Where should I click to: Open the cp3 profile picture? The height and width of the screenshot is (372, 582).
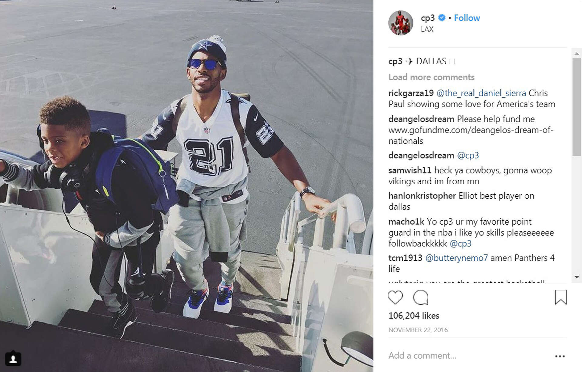click(400, 23)
